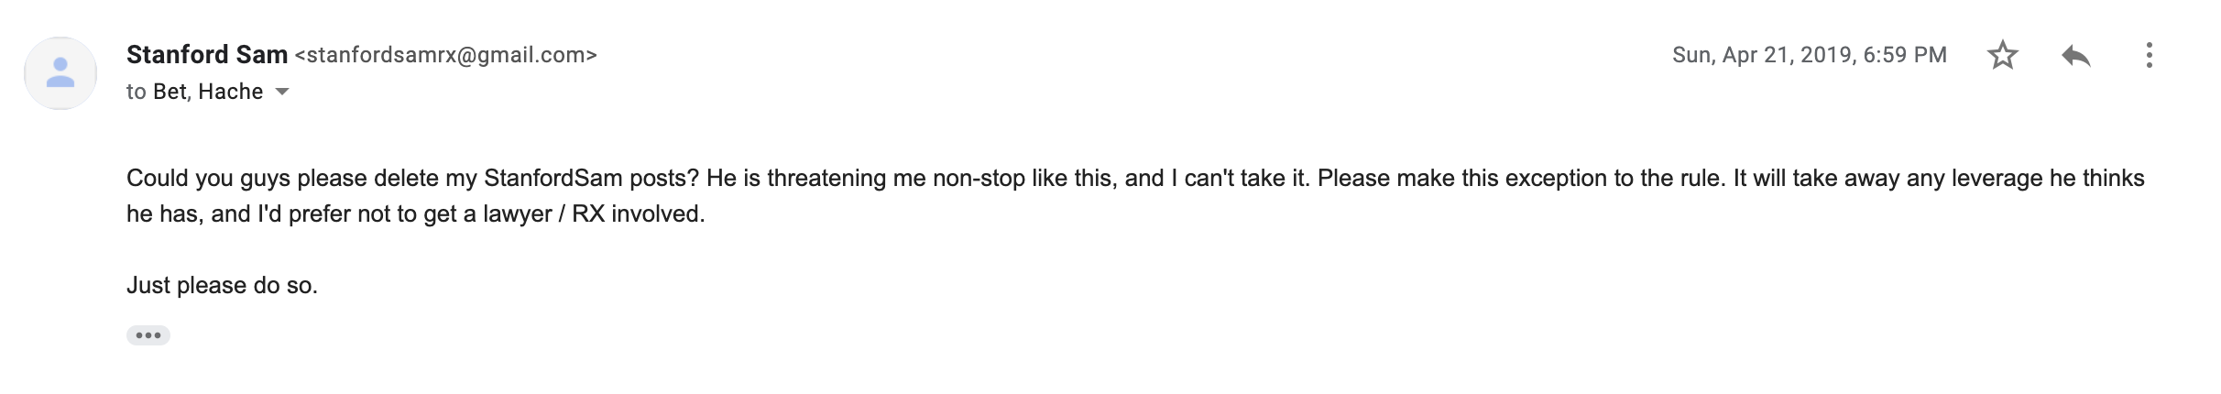This screenshot has height=394, width=2221.
Task: Expand recipient details arrow next to Hache
Action: coord(282,92)
